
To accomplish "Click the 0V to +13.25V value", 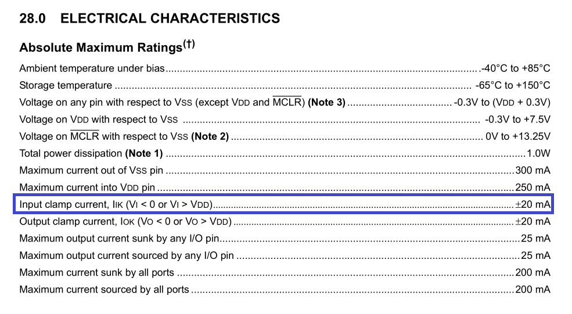I will click(517, 136).
